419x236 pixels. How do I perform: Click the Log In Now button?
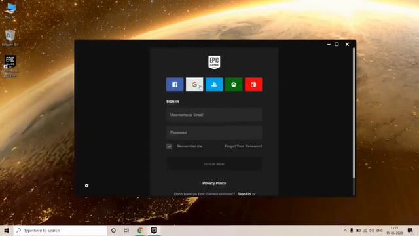click(214, 164)
